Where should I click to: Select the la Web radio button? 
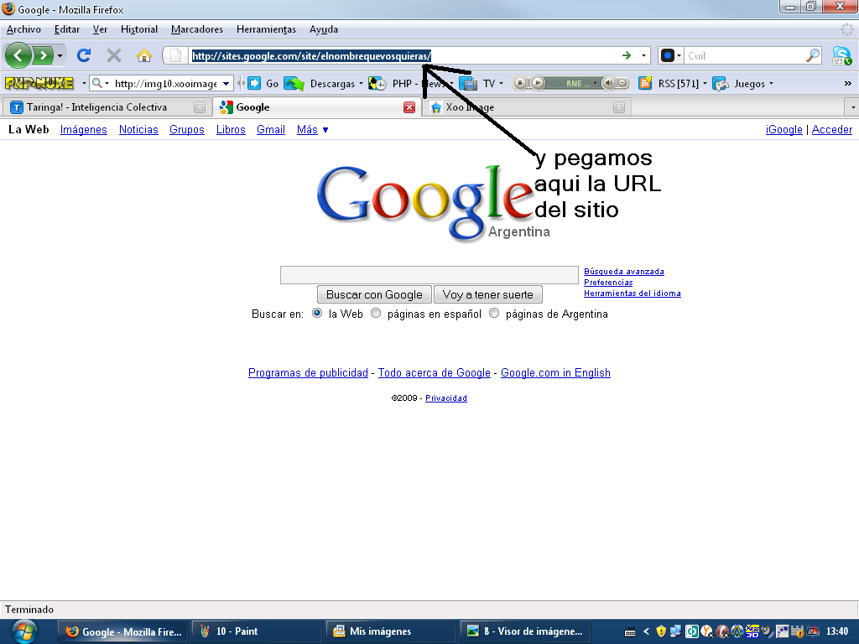click(316, 314)
